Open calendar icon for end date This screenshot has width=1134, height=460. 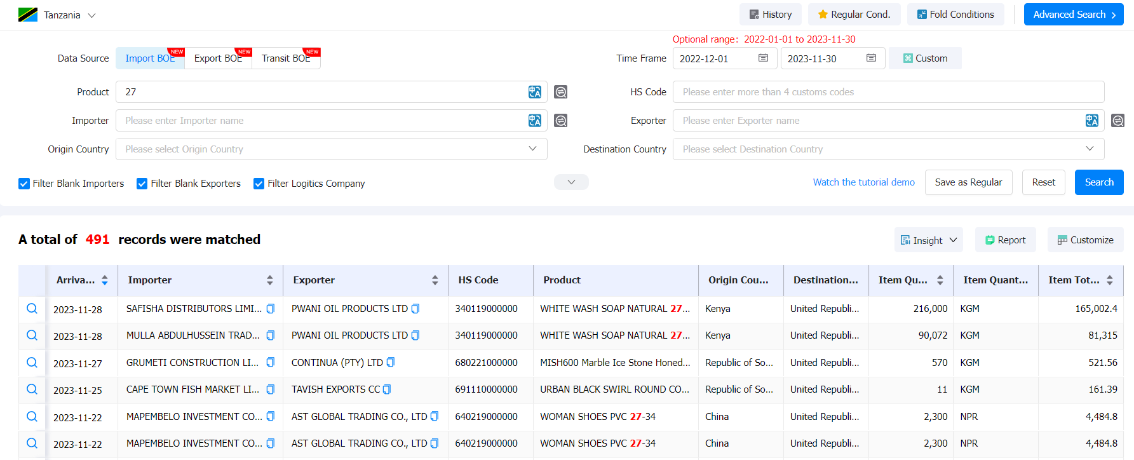(871, 58)
